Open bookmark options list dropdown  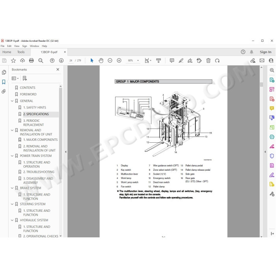point(15,78)
